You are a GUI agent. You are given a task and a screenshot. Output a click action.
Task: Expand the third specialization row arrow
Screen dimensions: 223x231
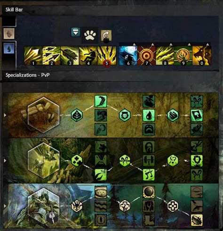[x=5, y=206]
